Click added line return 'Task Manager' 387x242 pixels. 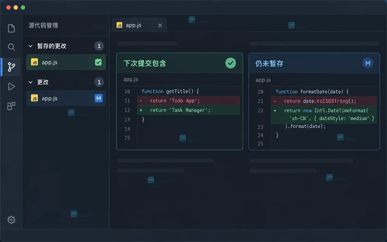click(189, 110)
